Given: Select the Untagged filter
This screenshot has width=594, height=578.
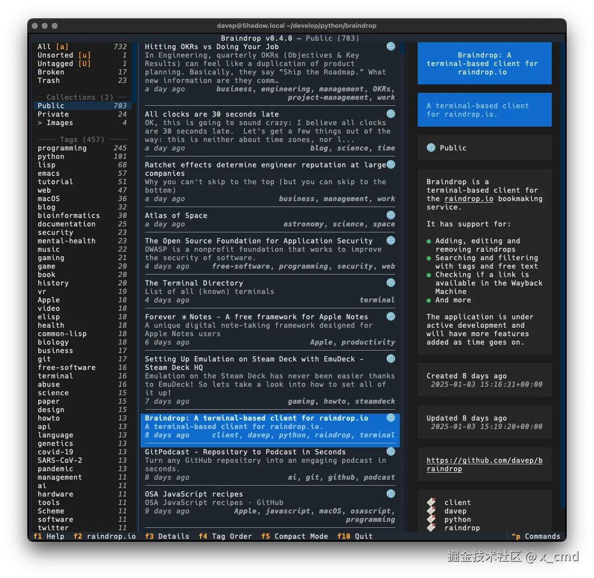Looking at the screenshot, I should click(x=82, y=64).
